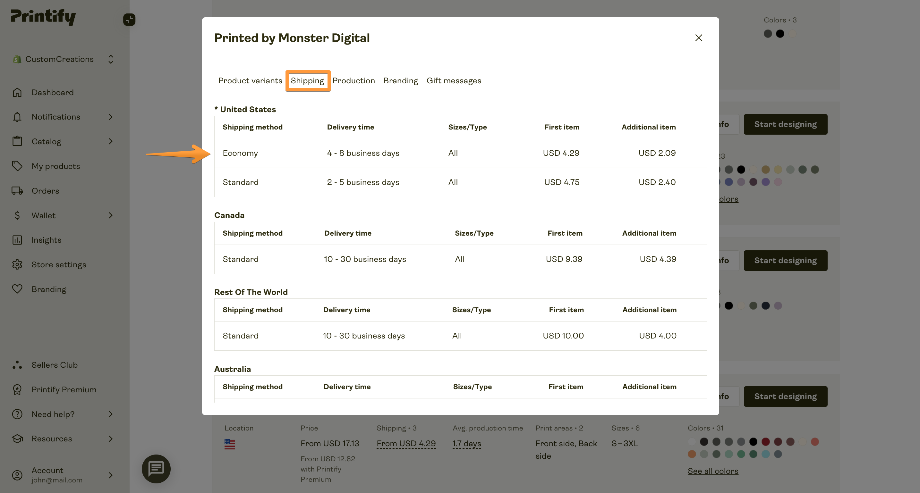Viewport: 920px width, 493px height.
Task: Click the Insights icon
Action: pos(17,239)
